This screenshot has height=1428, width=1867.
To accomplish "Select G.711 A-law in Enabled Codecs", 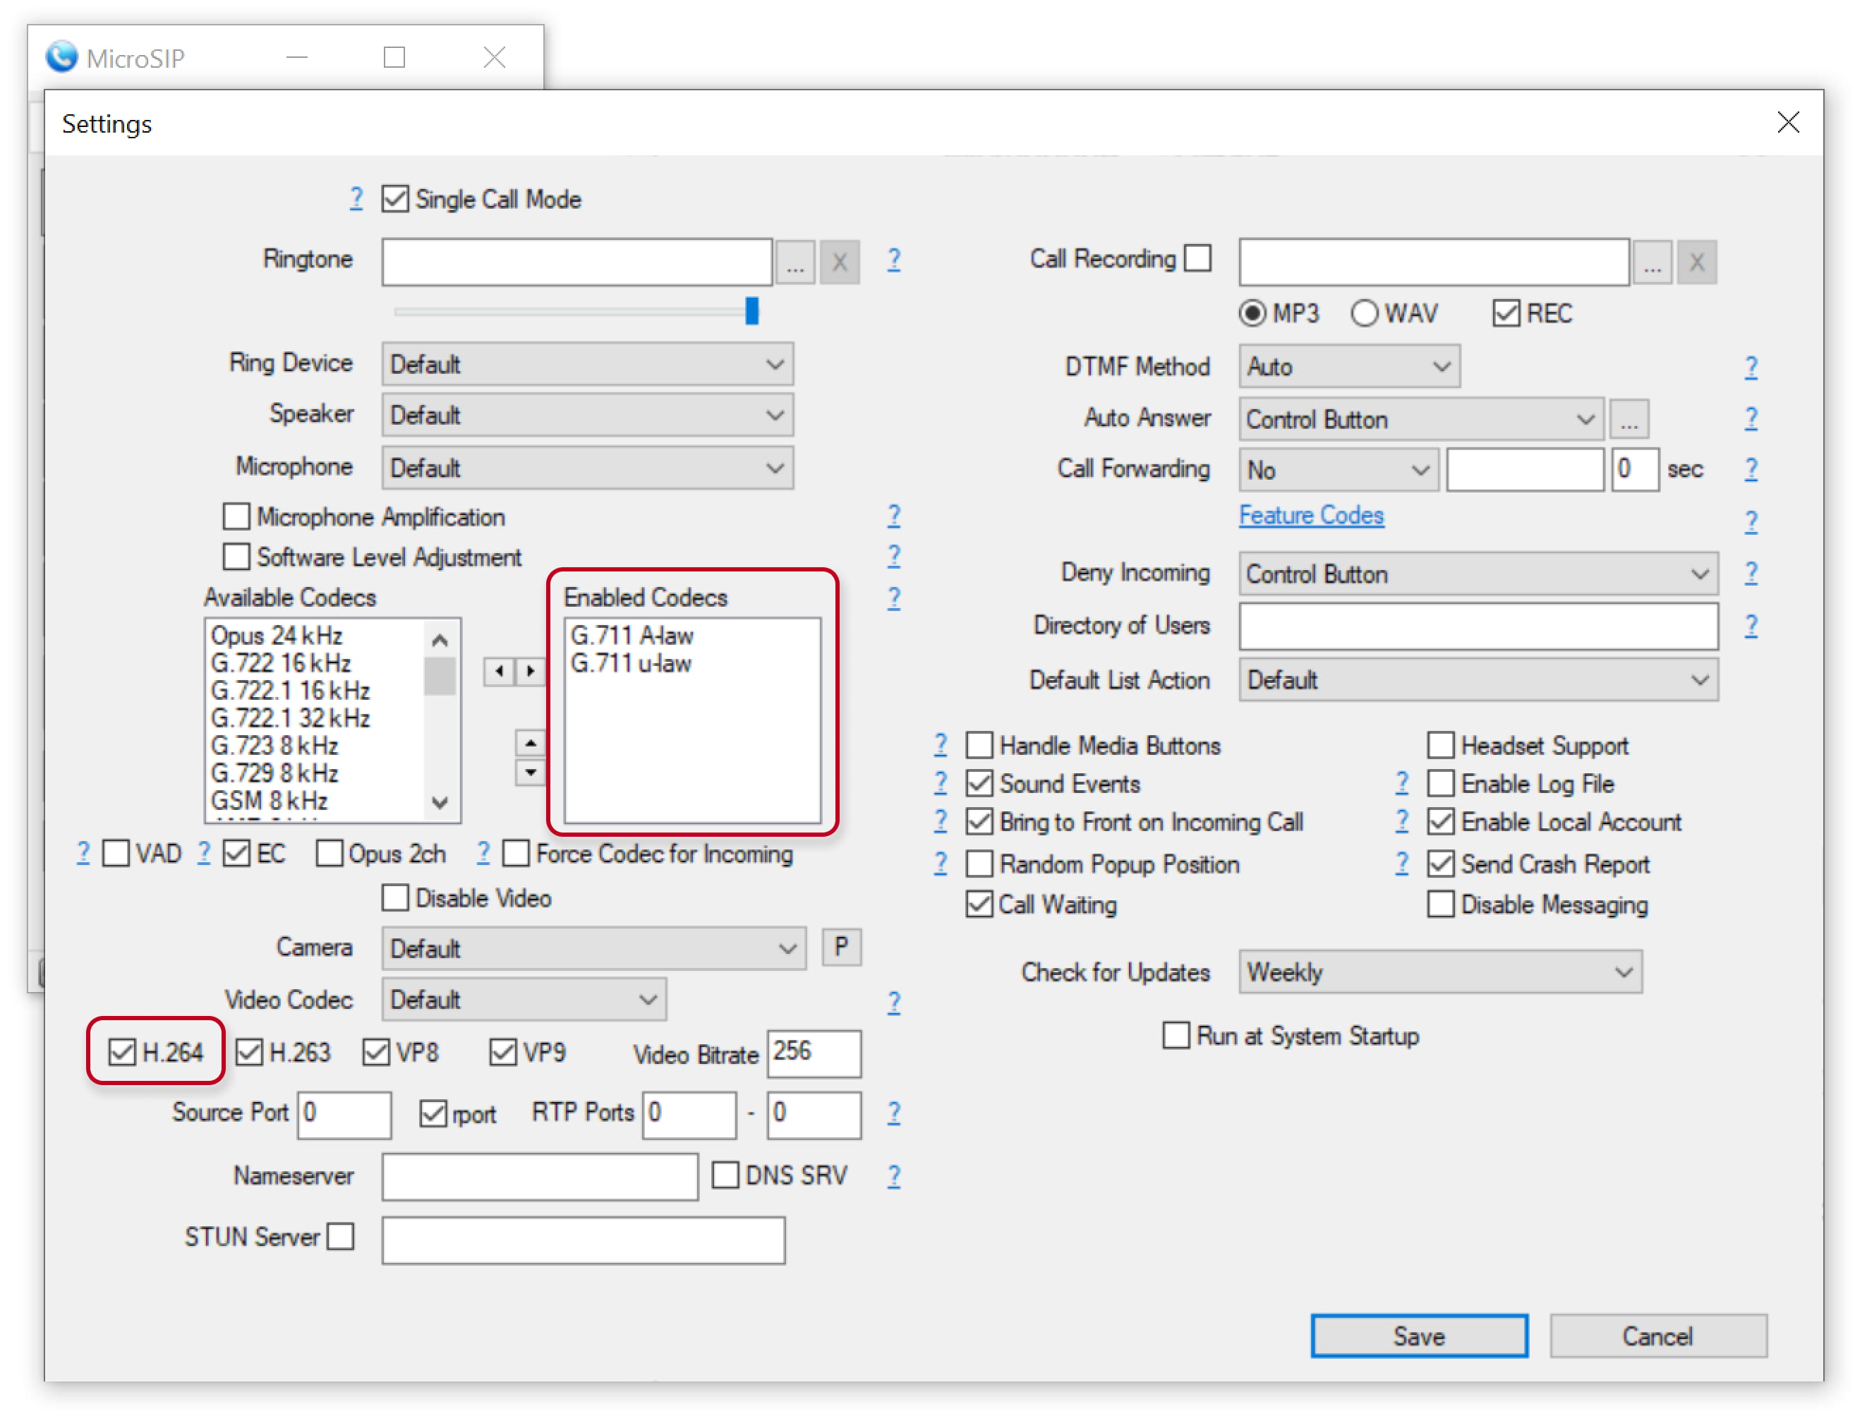I will [x=632, y=636].
